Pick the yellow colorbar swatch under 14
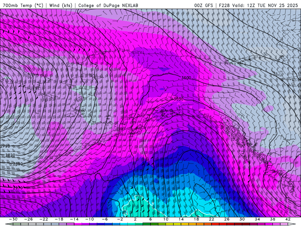The height and width of the screenshot is (226, 301). click(x=177, y=224)
